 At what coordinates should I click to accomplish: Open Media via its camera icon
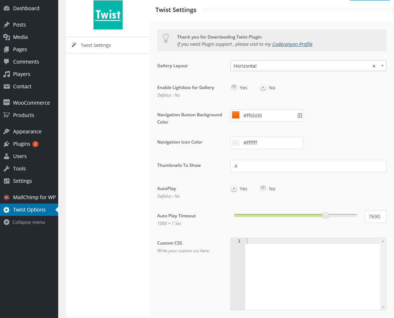[7, 37]
